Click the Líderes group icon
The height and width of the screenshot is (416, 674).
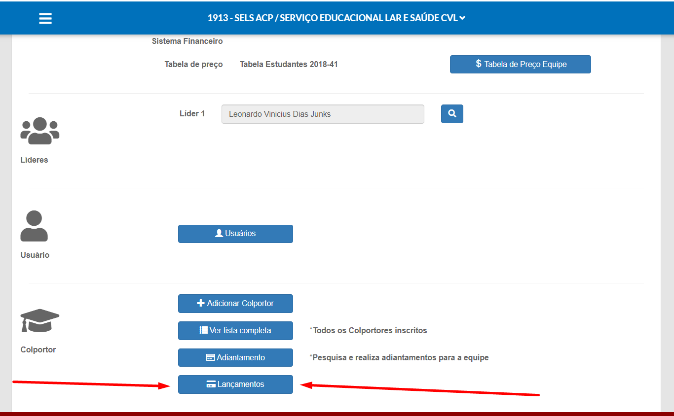tap(40, 131)
